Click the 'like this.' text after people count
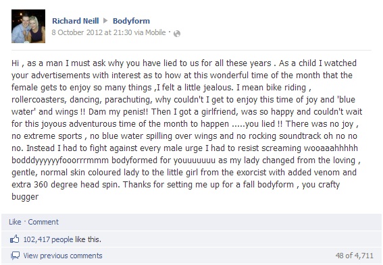Image resolution: width=383 pixels, height=265 pixels. point(88,239)
